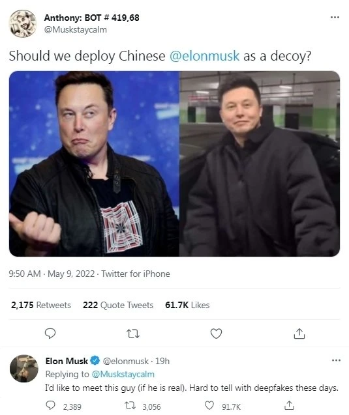The width and height of the screenshot is (349, 415).
Task: Open the right photo in the parking garage
Action: (x=260, y=164)
